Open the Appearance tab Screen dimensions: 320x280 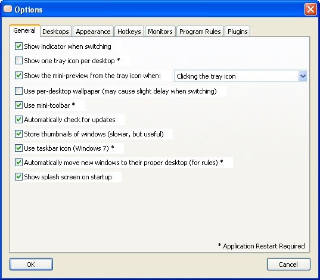click(x=93, y=32)
